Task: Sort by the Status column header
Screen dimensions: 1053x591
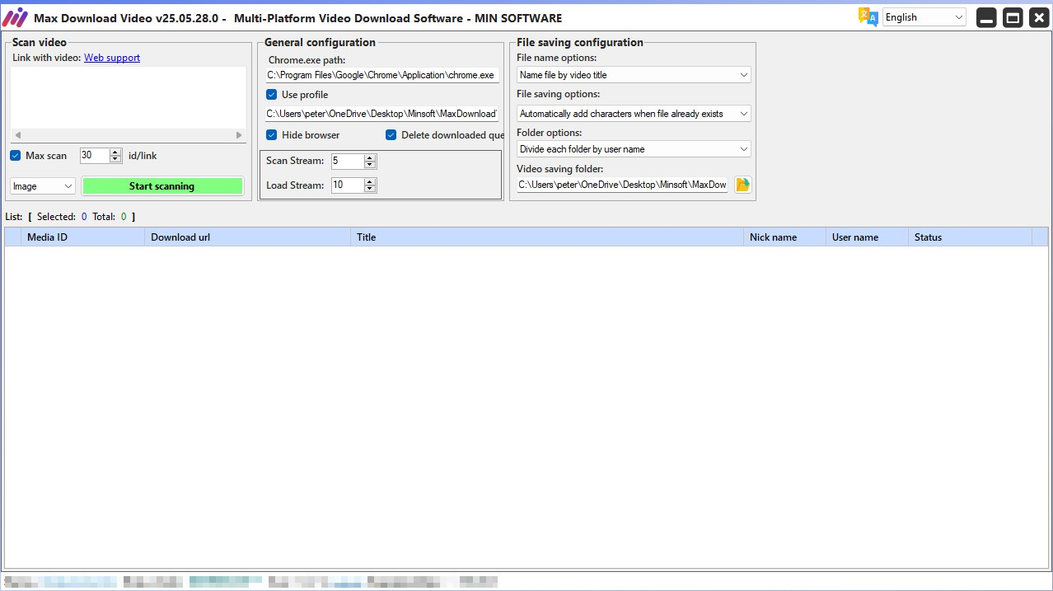Action: pyautogui.click(x=970, y=237)
